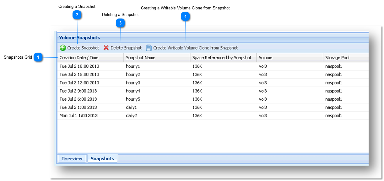Click the document icon for Writable Volume Clone
384x181 pixels.
(147, 48)
